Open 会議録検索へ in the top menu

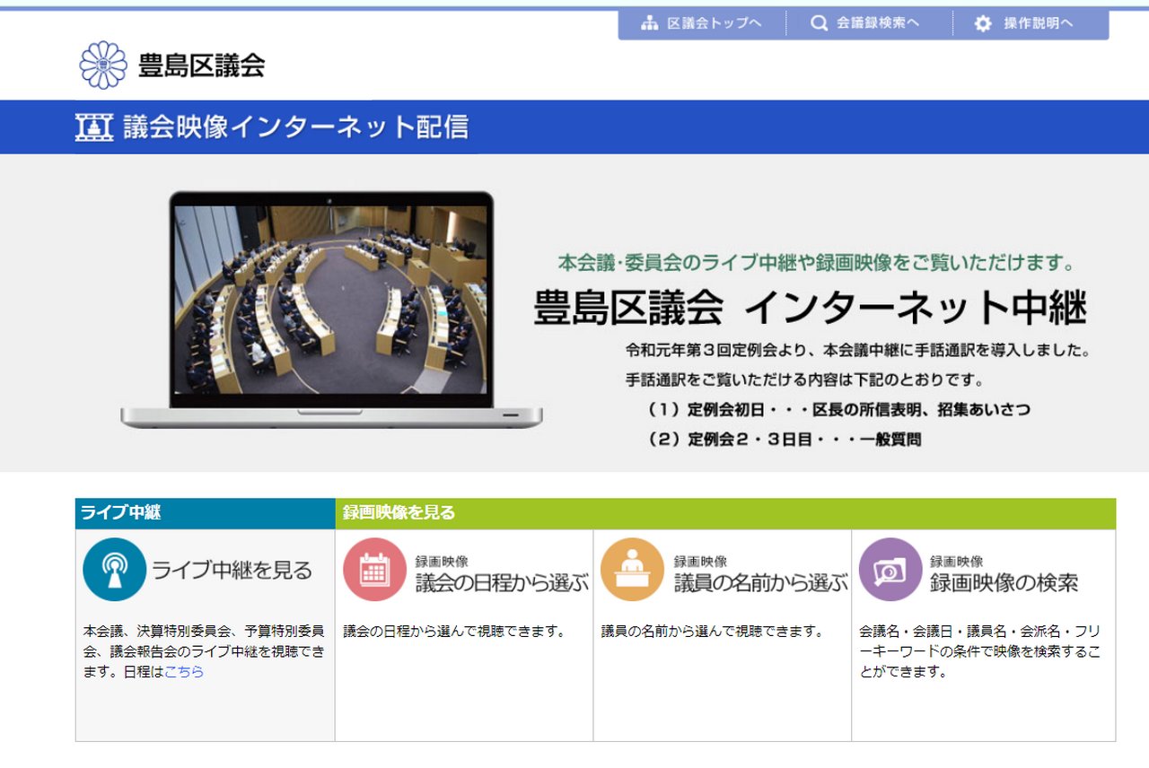click(877, 24)
